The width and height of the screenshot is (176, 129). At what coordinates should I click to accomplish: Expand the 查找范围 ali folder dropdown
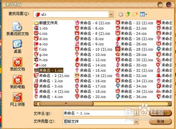pos(111,14)
